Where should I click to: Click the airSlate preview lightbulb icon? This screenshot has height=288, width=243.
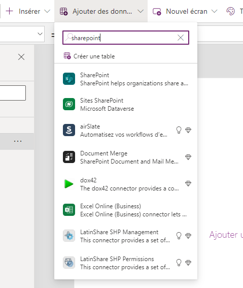179,130
